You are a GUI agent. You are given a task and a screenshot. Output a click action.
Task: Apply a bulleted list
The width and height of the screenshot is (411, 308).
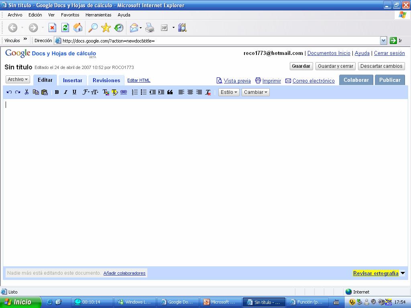pos(144,92)
